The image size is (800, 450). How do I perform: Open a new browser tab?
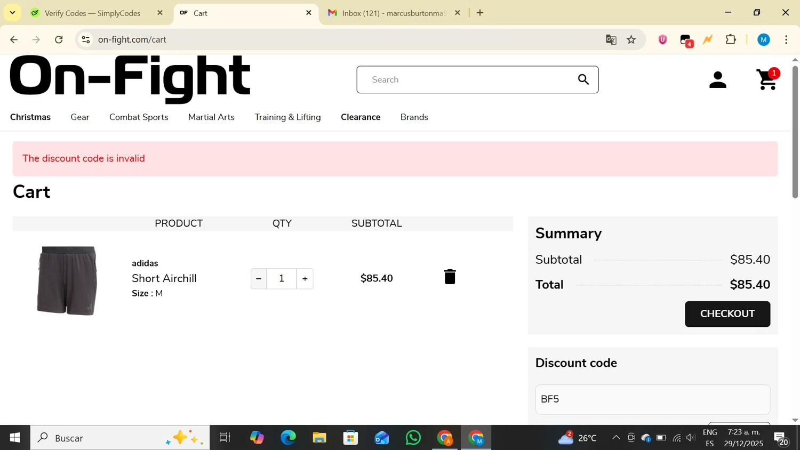tap(480, 13)
